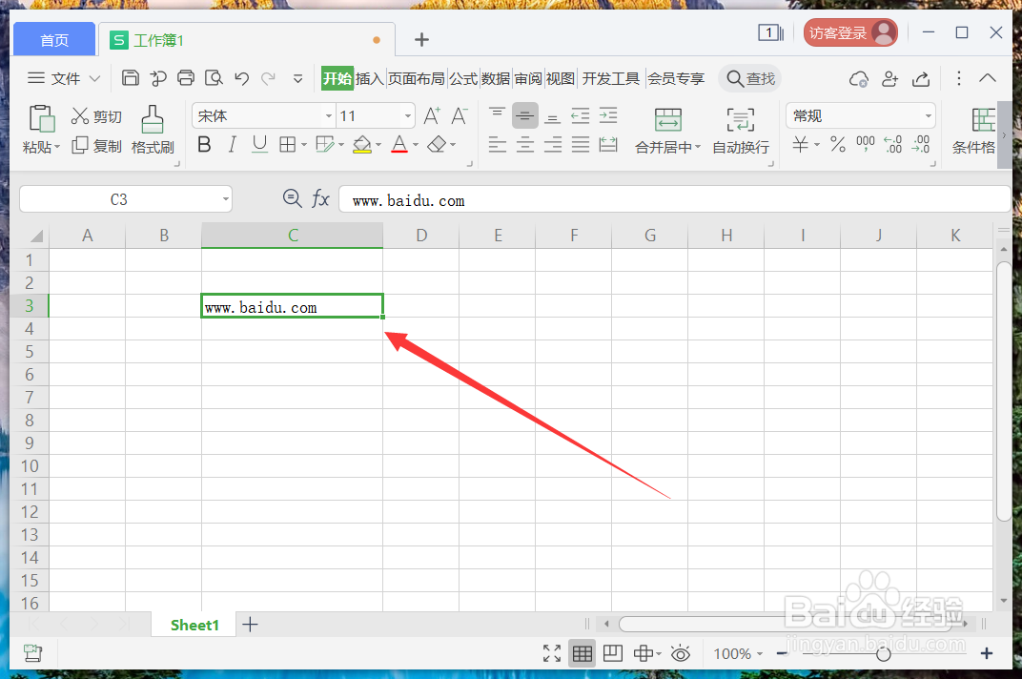This screenshot has height=679, width=1022.
Task: Click the add collaborator person icon
Action: (x=889, y=79)
